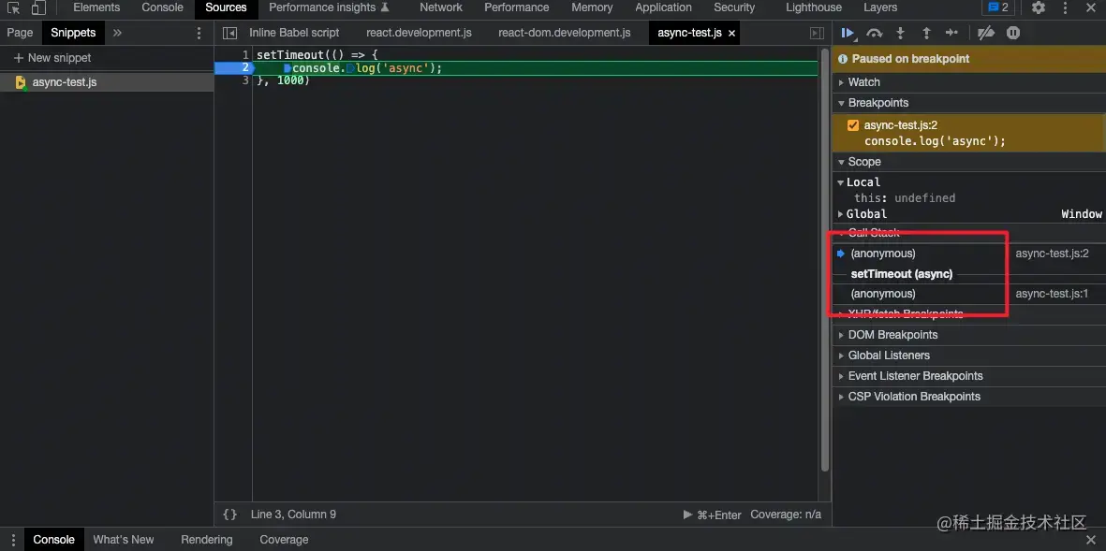
Task: Select top (anonymous) call stack frame
Action: pyautogui.click(x=882, y=254)
